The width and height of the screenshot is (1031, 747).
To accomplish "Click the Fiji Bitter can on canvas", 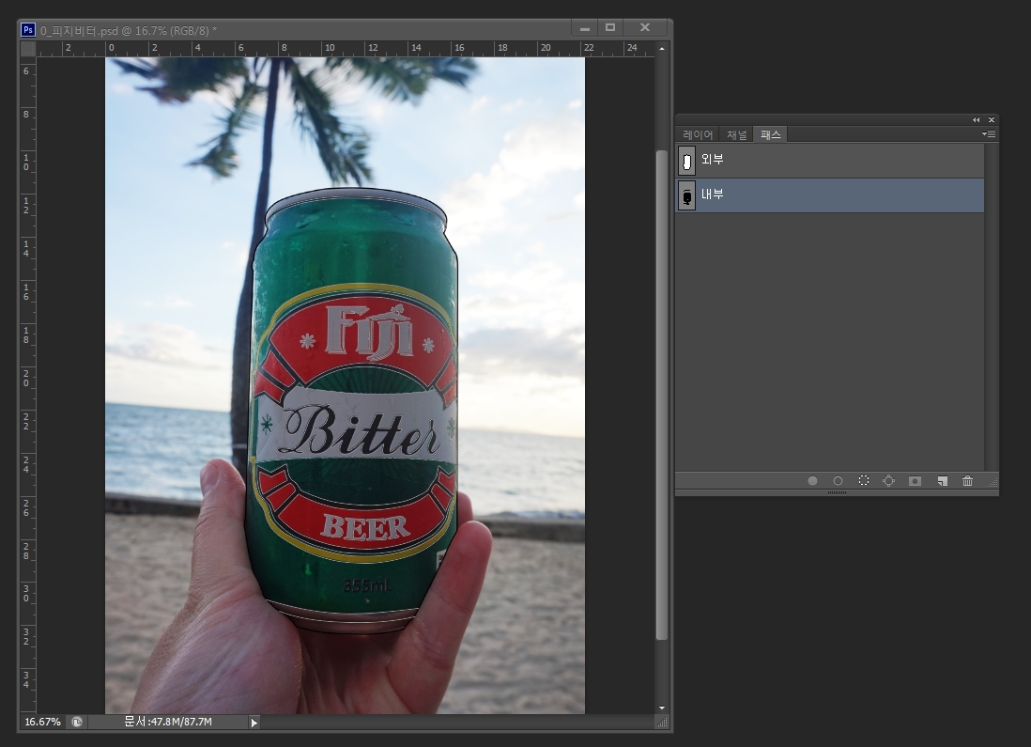I will pyautogui.click(x=353, y=411).
